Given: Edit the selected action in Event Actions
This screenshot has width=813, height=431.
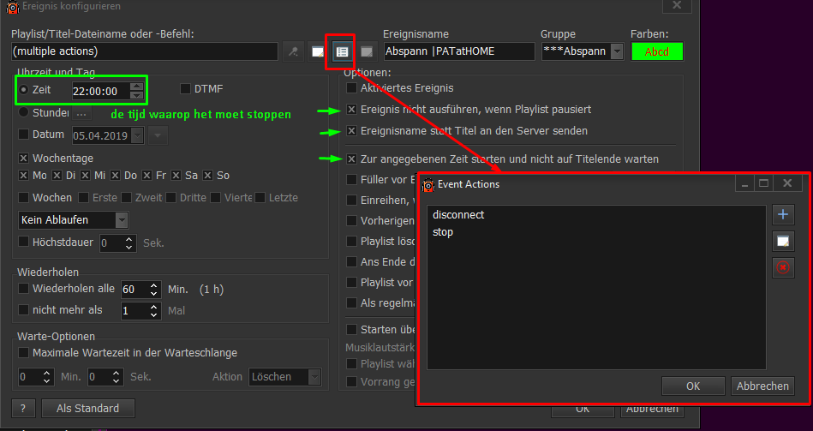Looking at the screenshot, I should 783,241.
